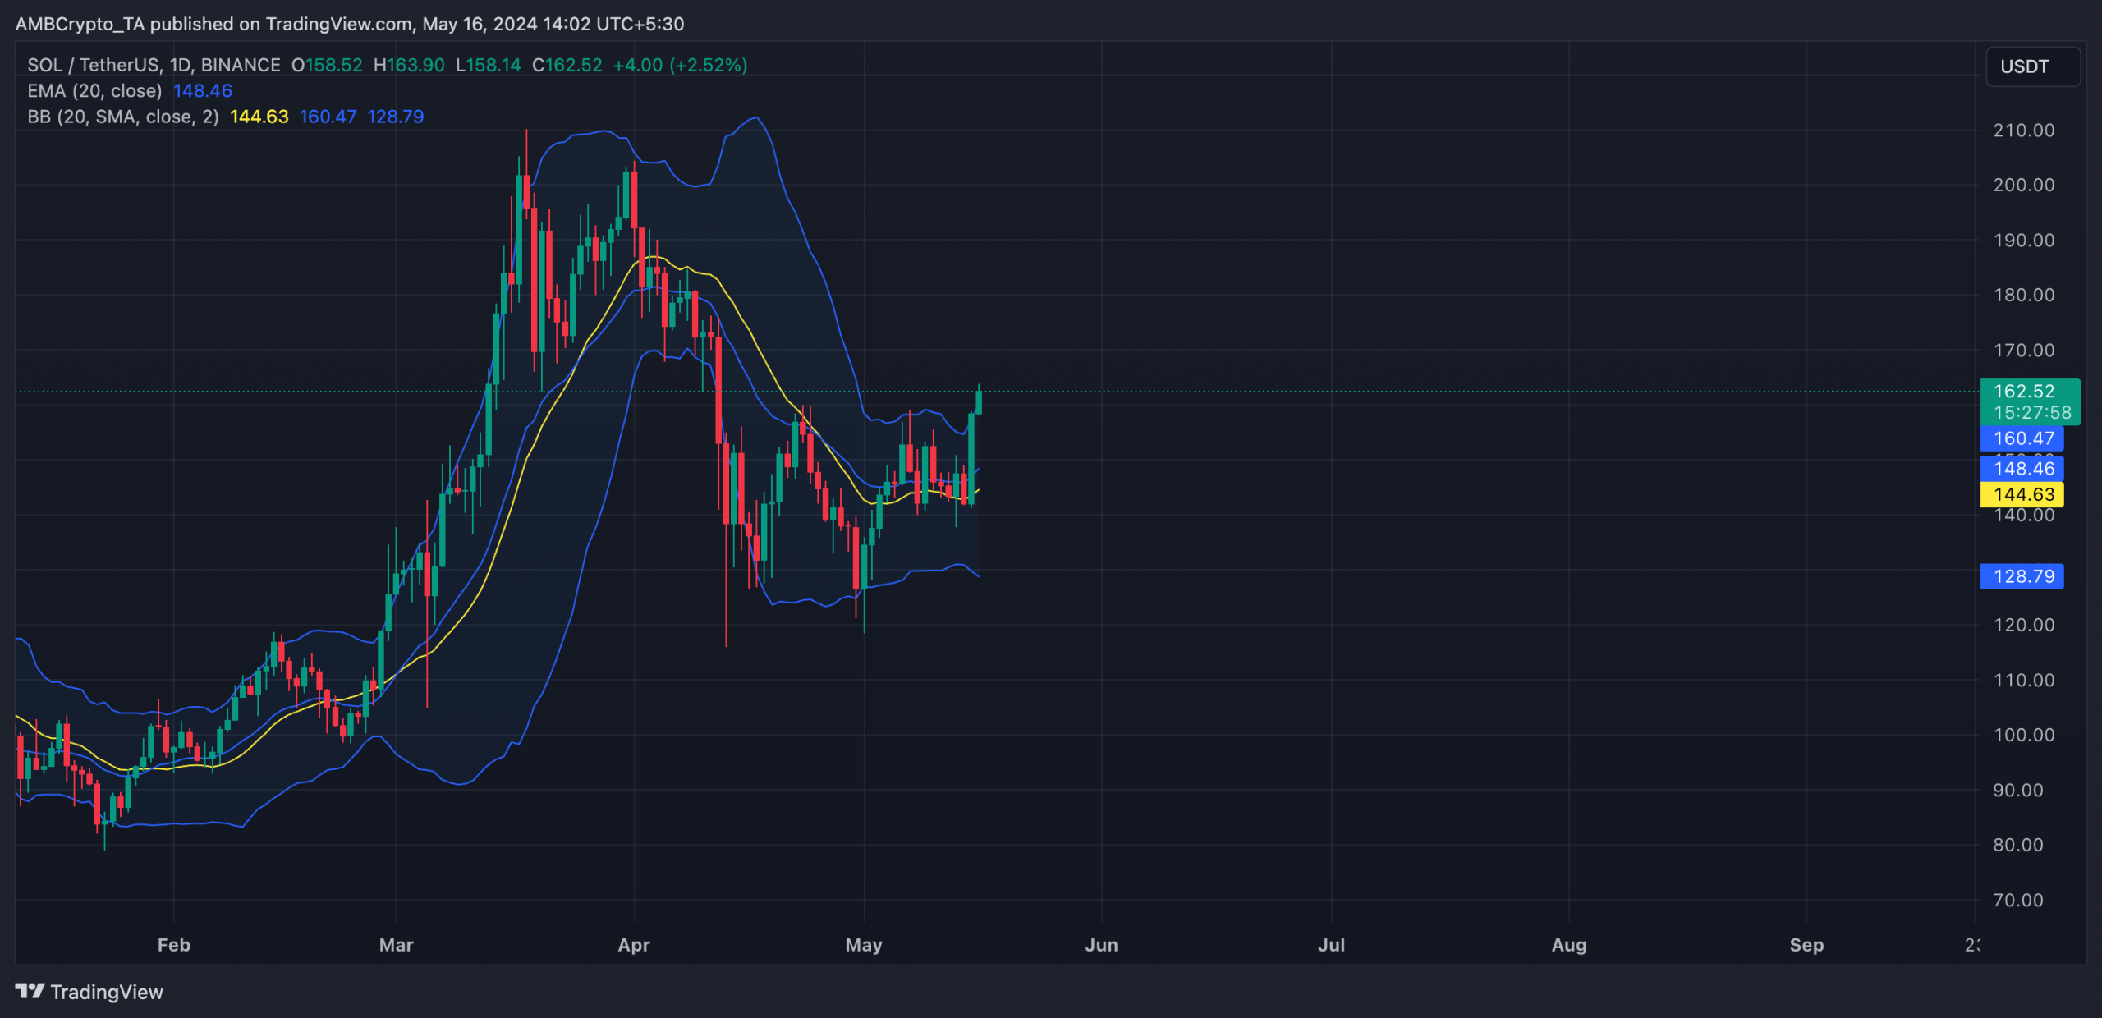Select the SOL / TetherUS symbol title

pos(154,65)
